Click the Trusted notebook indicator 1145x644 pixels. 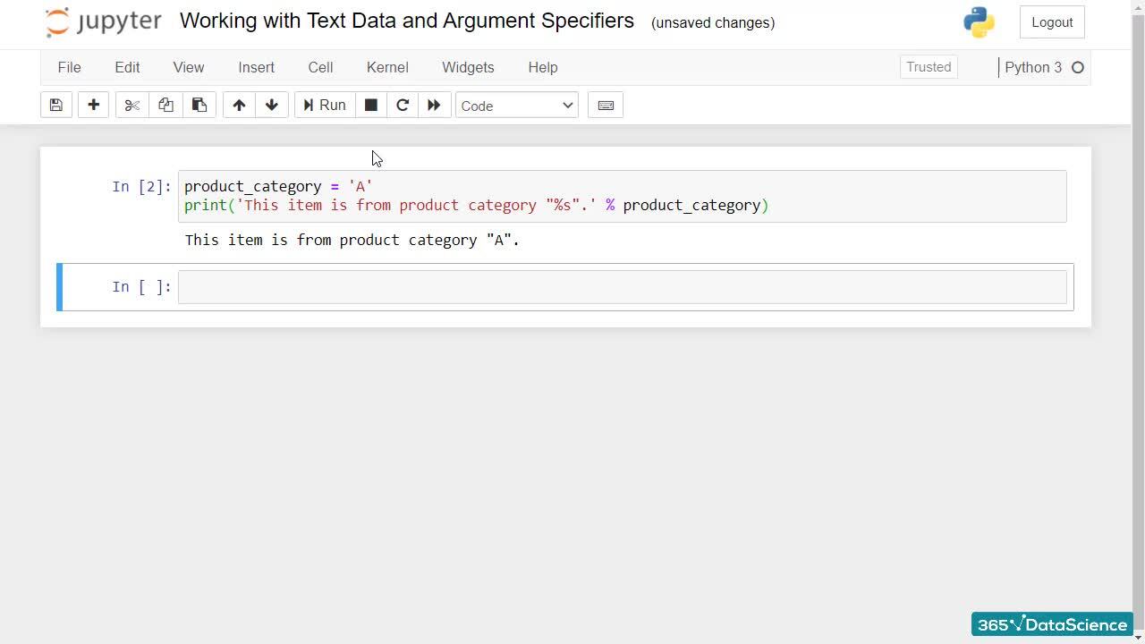929,67
